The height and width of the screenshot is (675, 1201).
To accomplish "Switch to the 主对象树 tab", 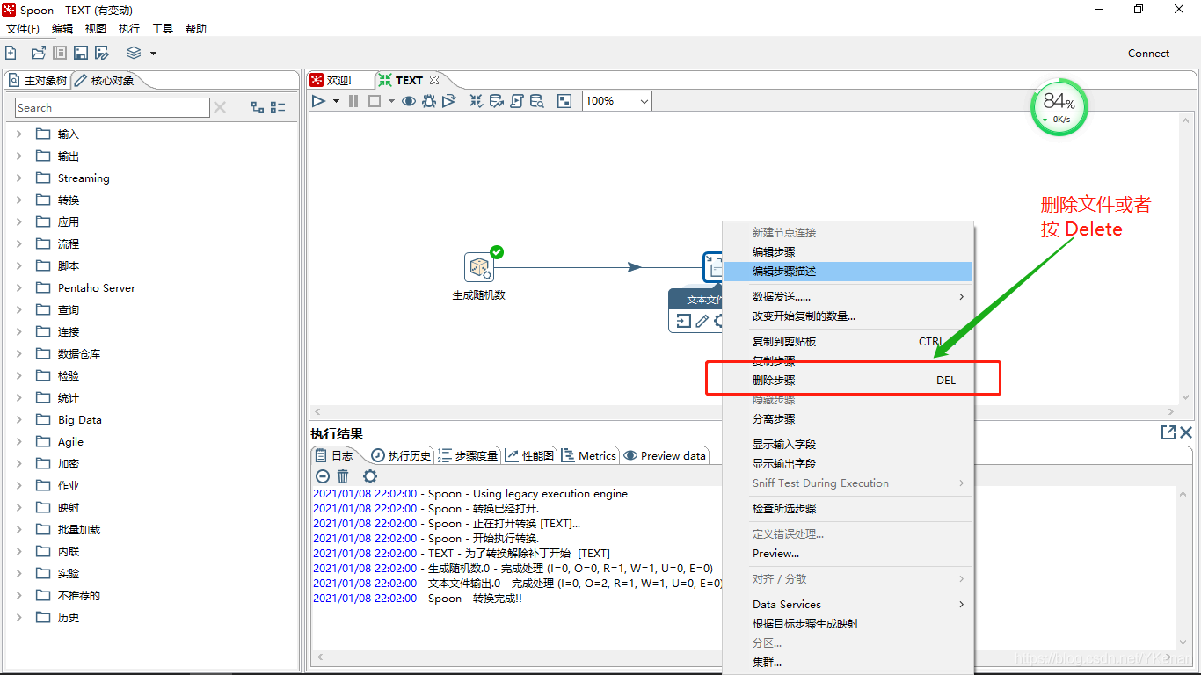I will coord(38,81).
